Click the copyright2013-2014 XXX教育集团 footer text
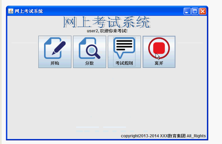 pyautogui.click(x=163, y=136)
